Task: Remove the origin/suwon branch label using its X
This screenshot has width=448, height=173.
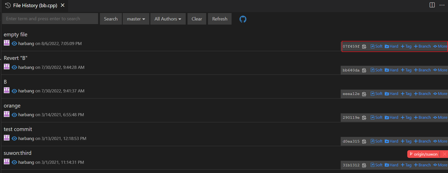Action: pyautogui.click(x=444, y=154)
